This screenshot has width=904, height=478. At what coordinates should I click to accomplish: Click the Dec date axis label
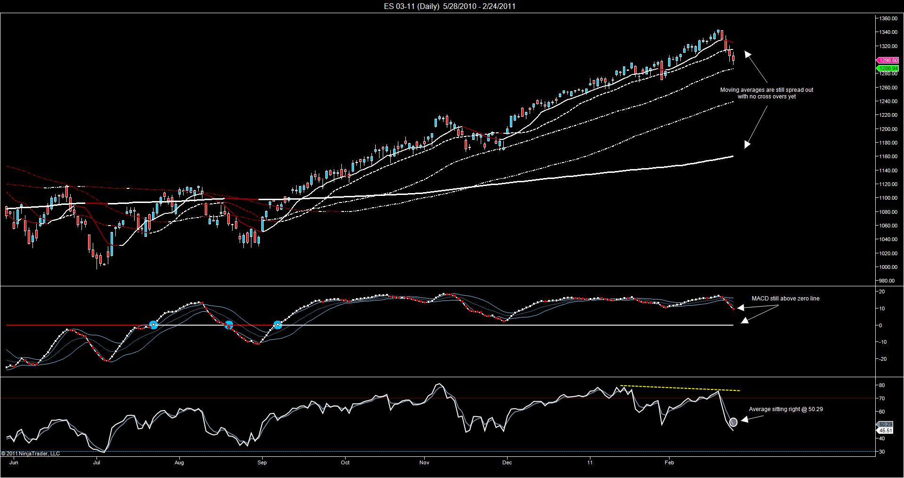pyautogui.click(x=507, y=462)
